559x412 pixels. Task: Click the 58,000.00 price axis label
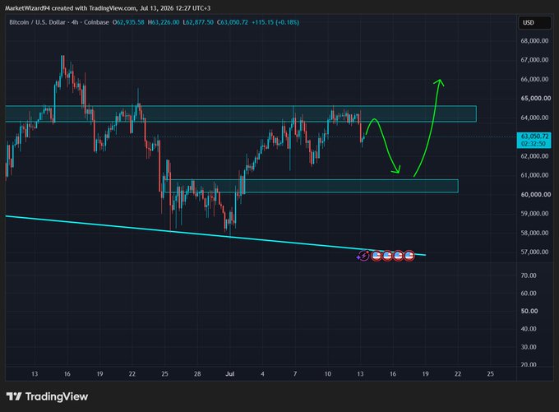[x=534, y=233]
